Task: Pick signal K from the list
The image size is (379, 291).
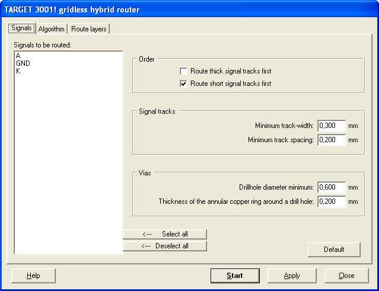Action: pos(18,71)
